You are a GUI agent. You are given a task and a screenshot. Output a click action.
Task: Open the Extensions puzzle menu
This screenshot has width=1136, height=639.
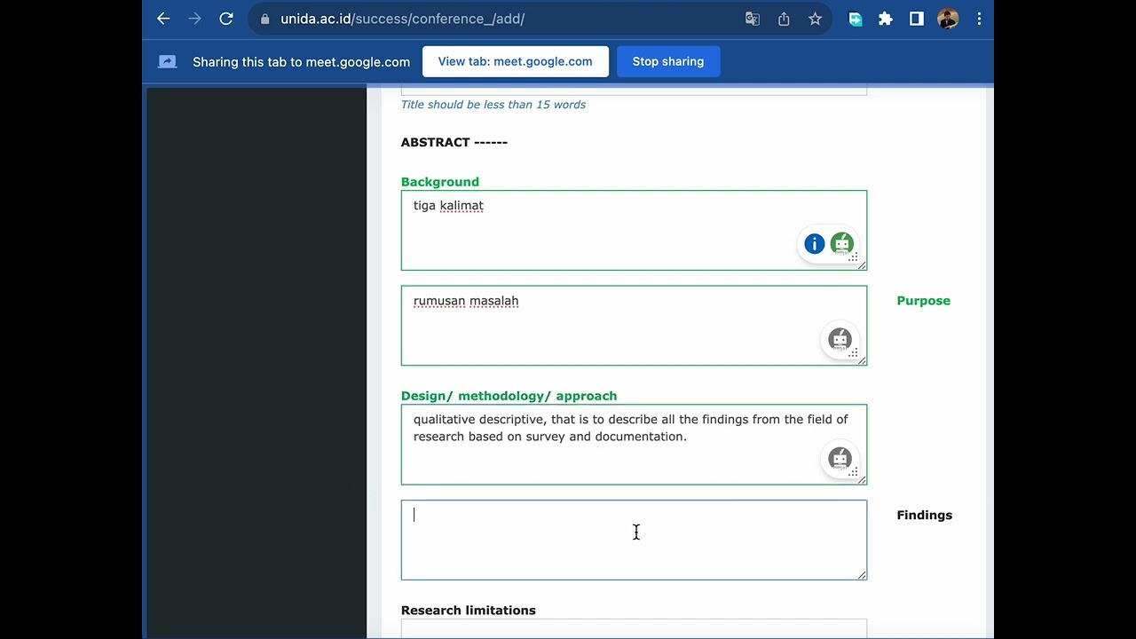(x=886, y=19)
